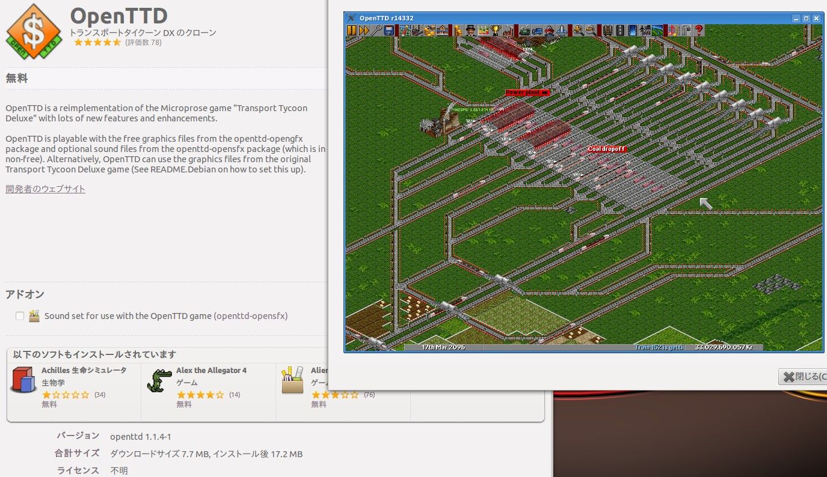Open the league table trophy icon
Viewport: 827px width, 477px height.
pos(496,30)
